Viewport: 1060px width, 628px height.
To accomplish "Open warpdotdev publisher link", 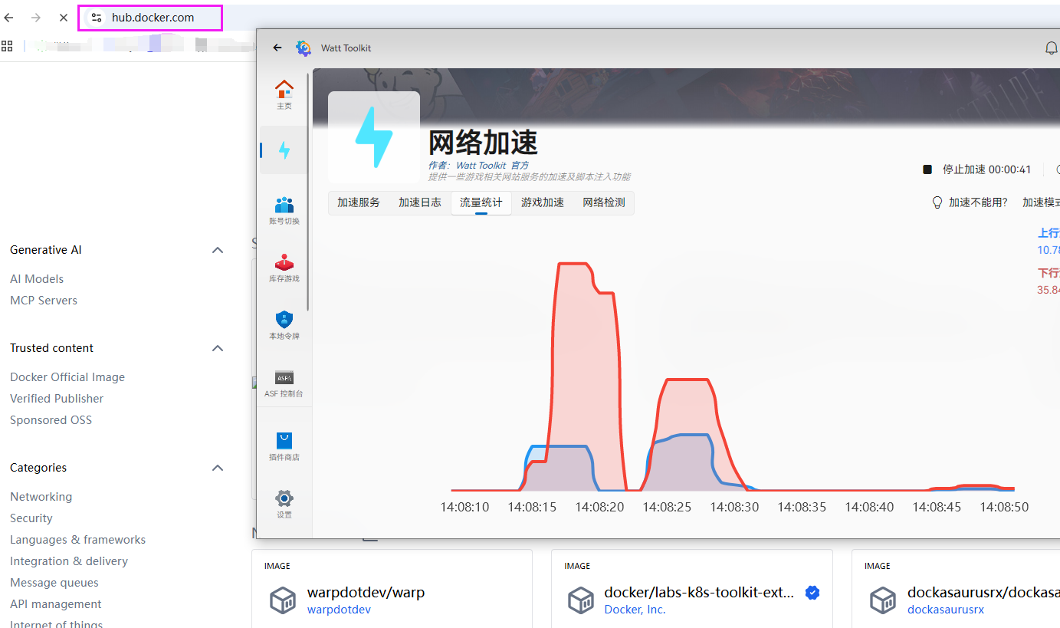I will [x=339, y=610].
